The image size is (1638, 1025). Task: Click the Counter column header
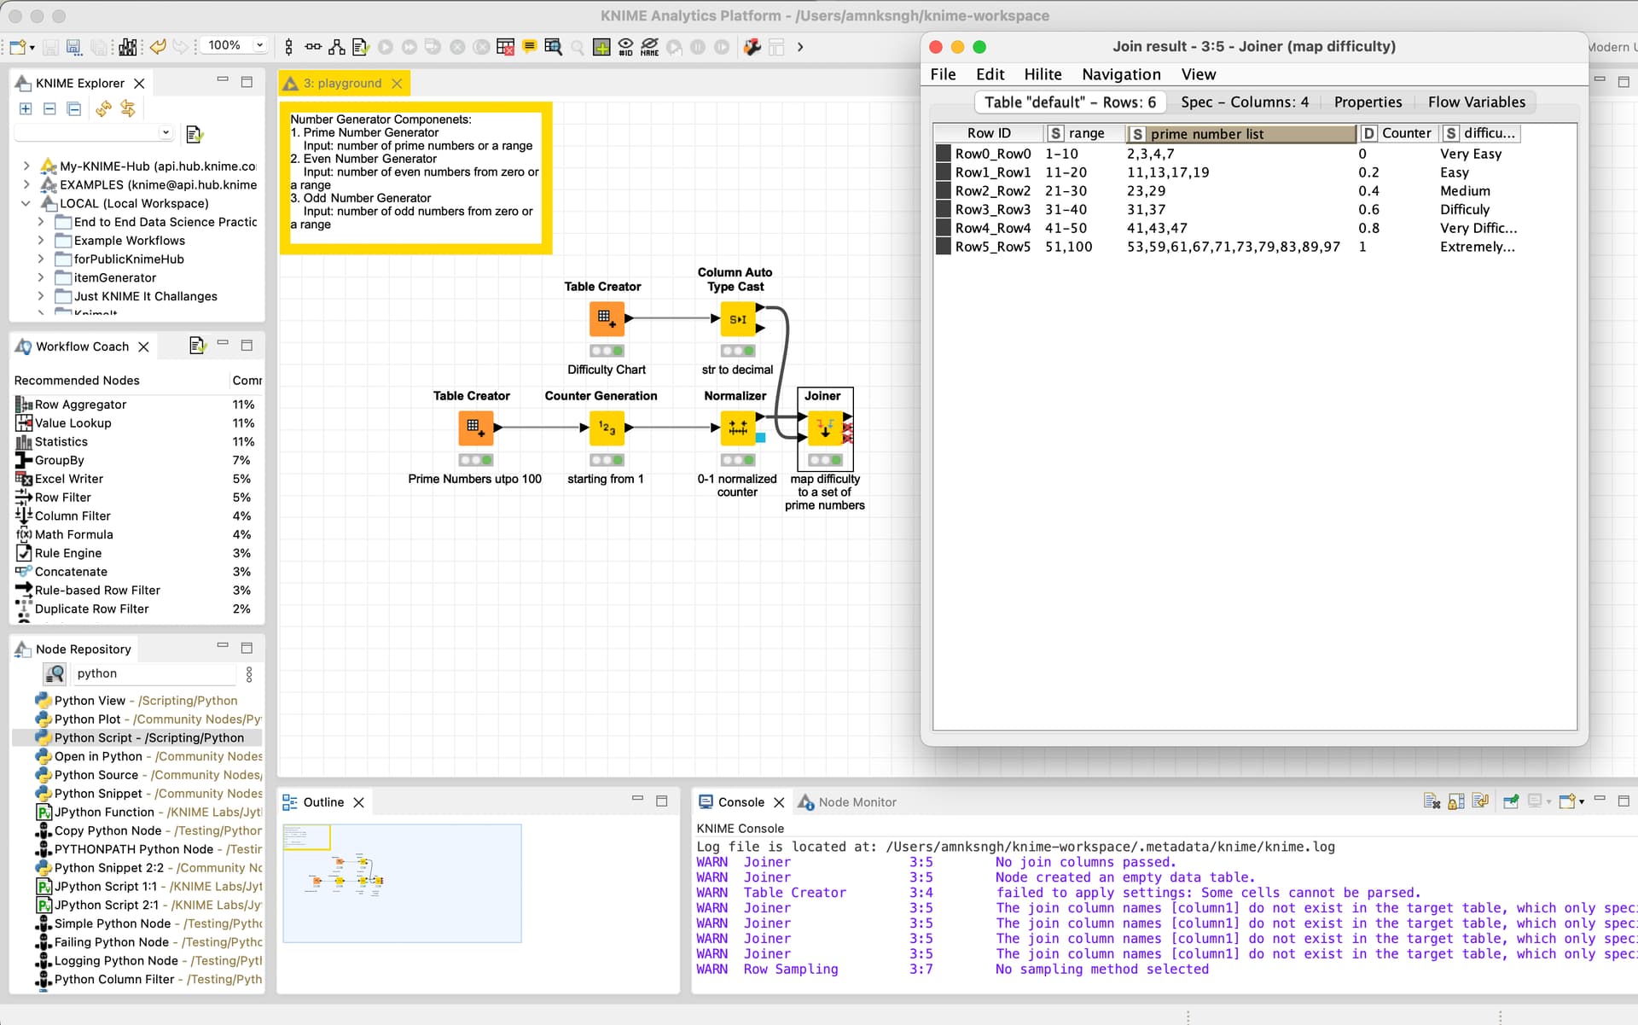1397,133
